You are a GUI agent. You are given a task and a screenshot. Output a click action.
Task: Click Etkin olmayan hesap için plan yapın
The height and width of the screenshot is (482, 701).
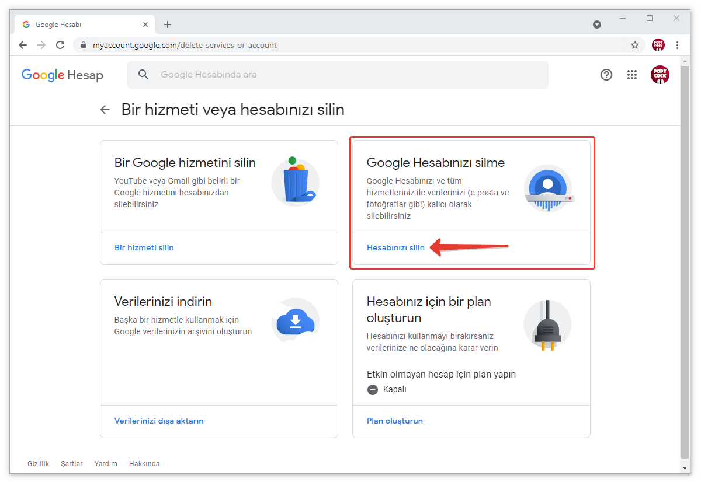(441, 374)
